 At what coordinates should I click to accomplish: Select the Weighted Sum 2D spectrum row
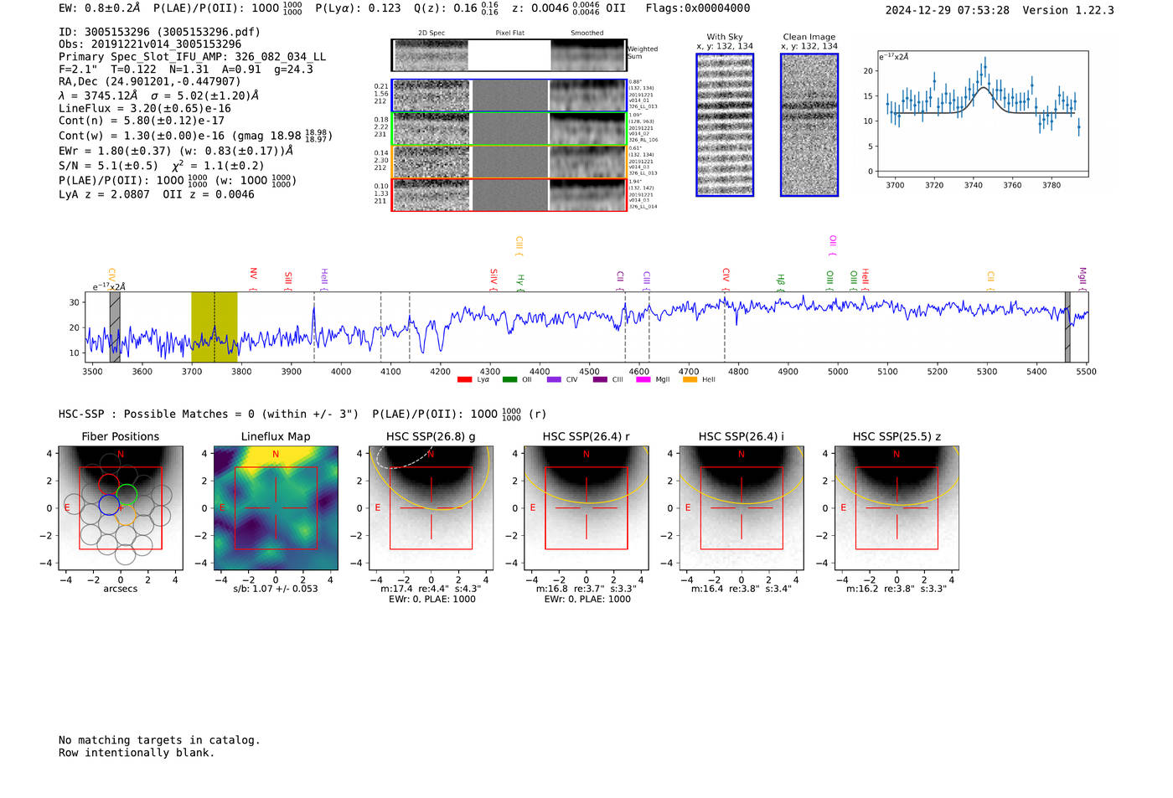point(509,55)
